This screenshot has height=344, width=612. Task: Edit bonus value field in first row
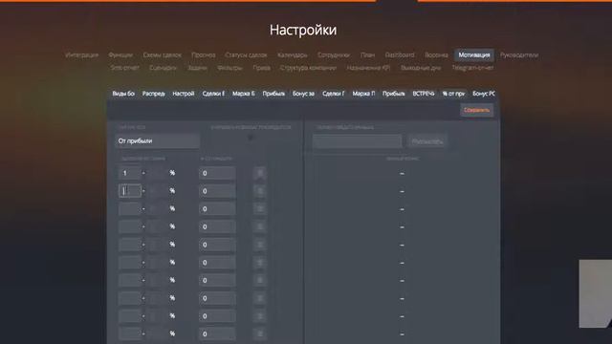point(217,173)
